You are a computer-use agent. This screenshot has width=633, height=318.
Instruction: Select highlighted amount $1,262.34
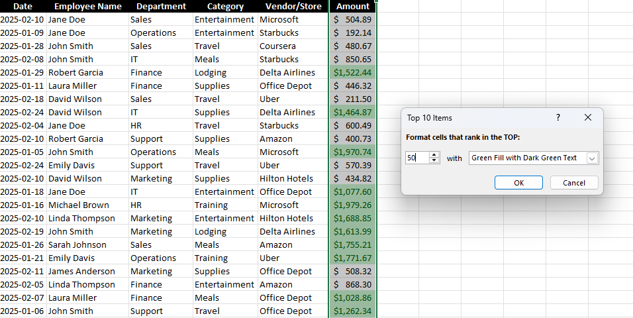point(353,311)
